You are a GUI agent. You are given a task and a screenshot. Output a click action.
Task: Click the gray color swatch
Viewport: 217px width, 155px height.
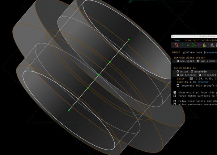tap(191, 79)
